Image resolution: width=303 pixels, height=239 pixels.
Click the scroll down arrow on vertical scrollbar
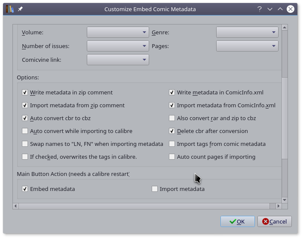tap(285, 200)
